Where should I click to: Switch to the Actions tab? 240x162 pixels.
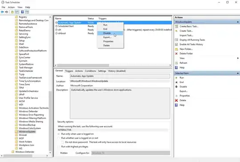pyautogui.click(x=79, y=71)
